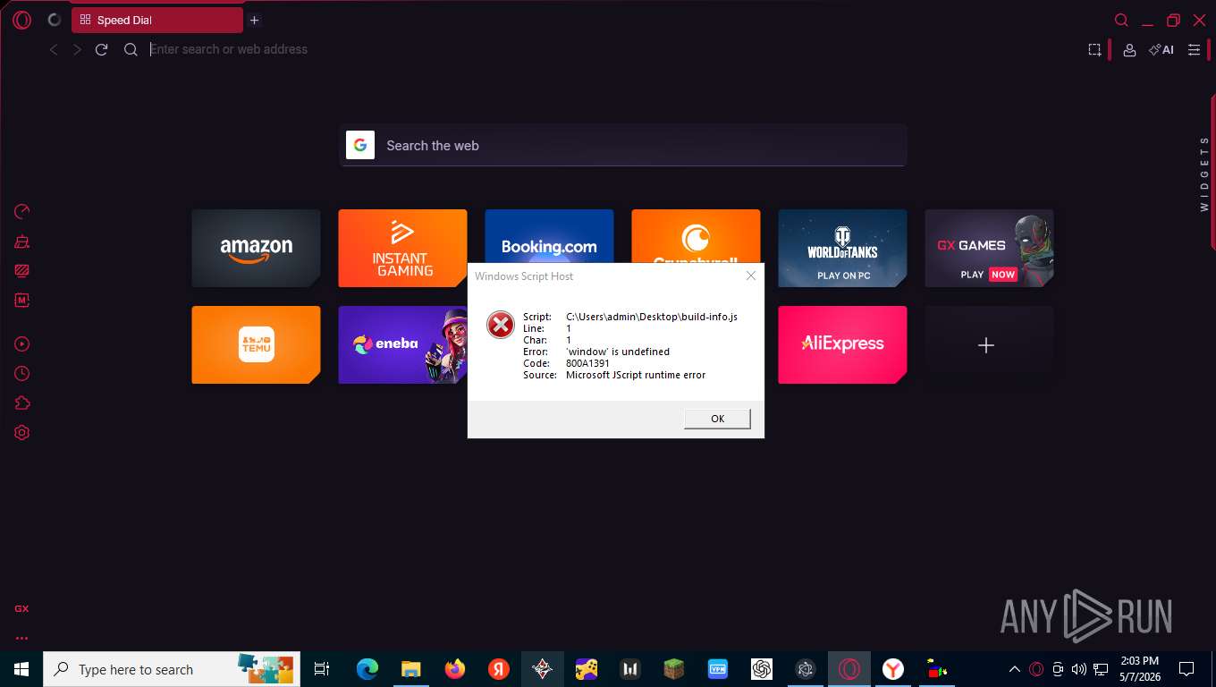Go back with the back arrow
The image size is (1216, 687).
pyautogui.click(x=54, y=50)
